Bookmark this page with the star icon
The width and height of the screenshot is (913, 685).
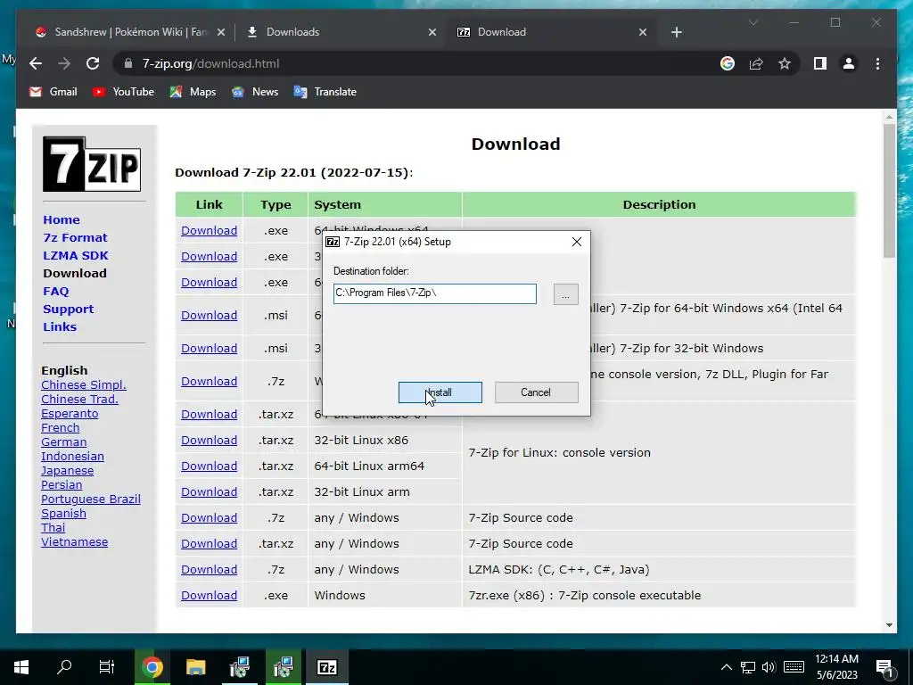(x=785, y=63)
